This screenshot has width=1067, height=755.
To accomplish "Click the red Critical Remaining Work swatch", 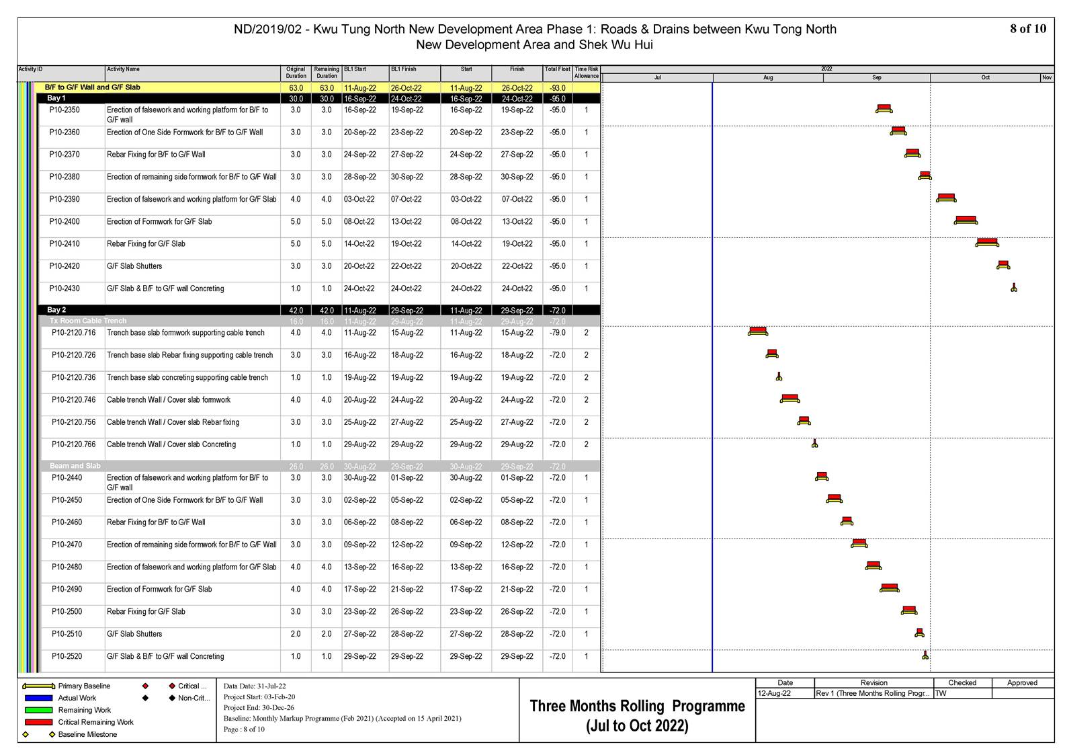I will pos(38,723).
